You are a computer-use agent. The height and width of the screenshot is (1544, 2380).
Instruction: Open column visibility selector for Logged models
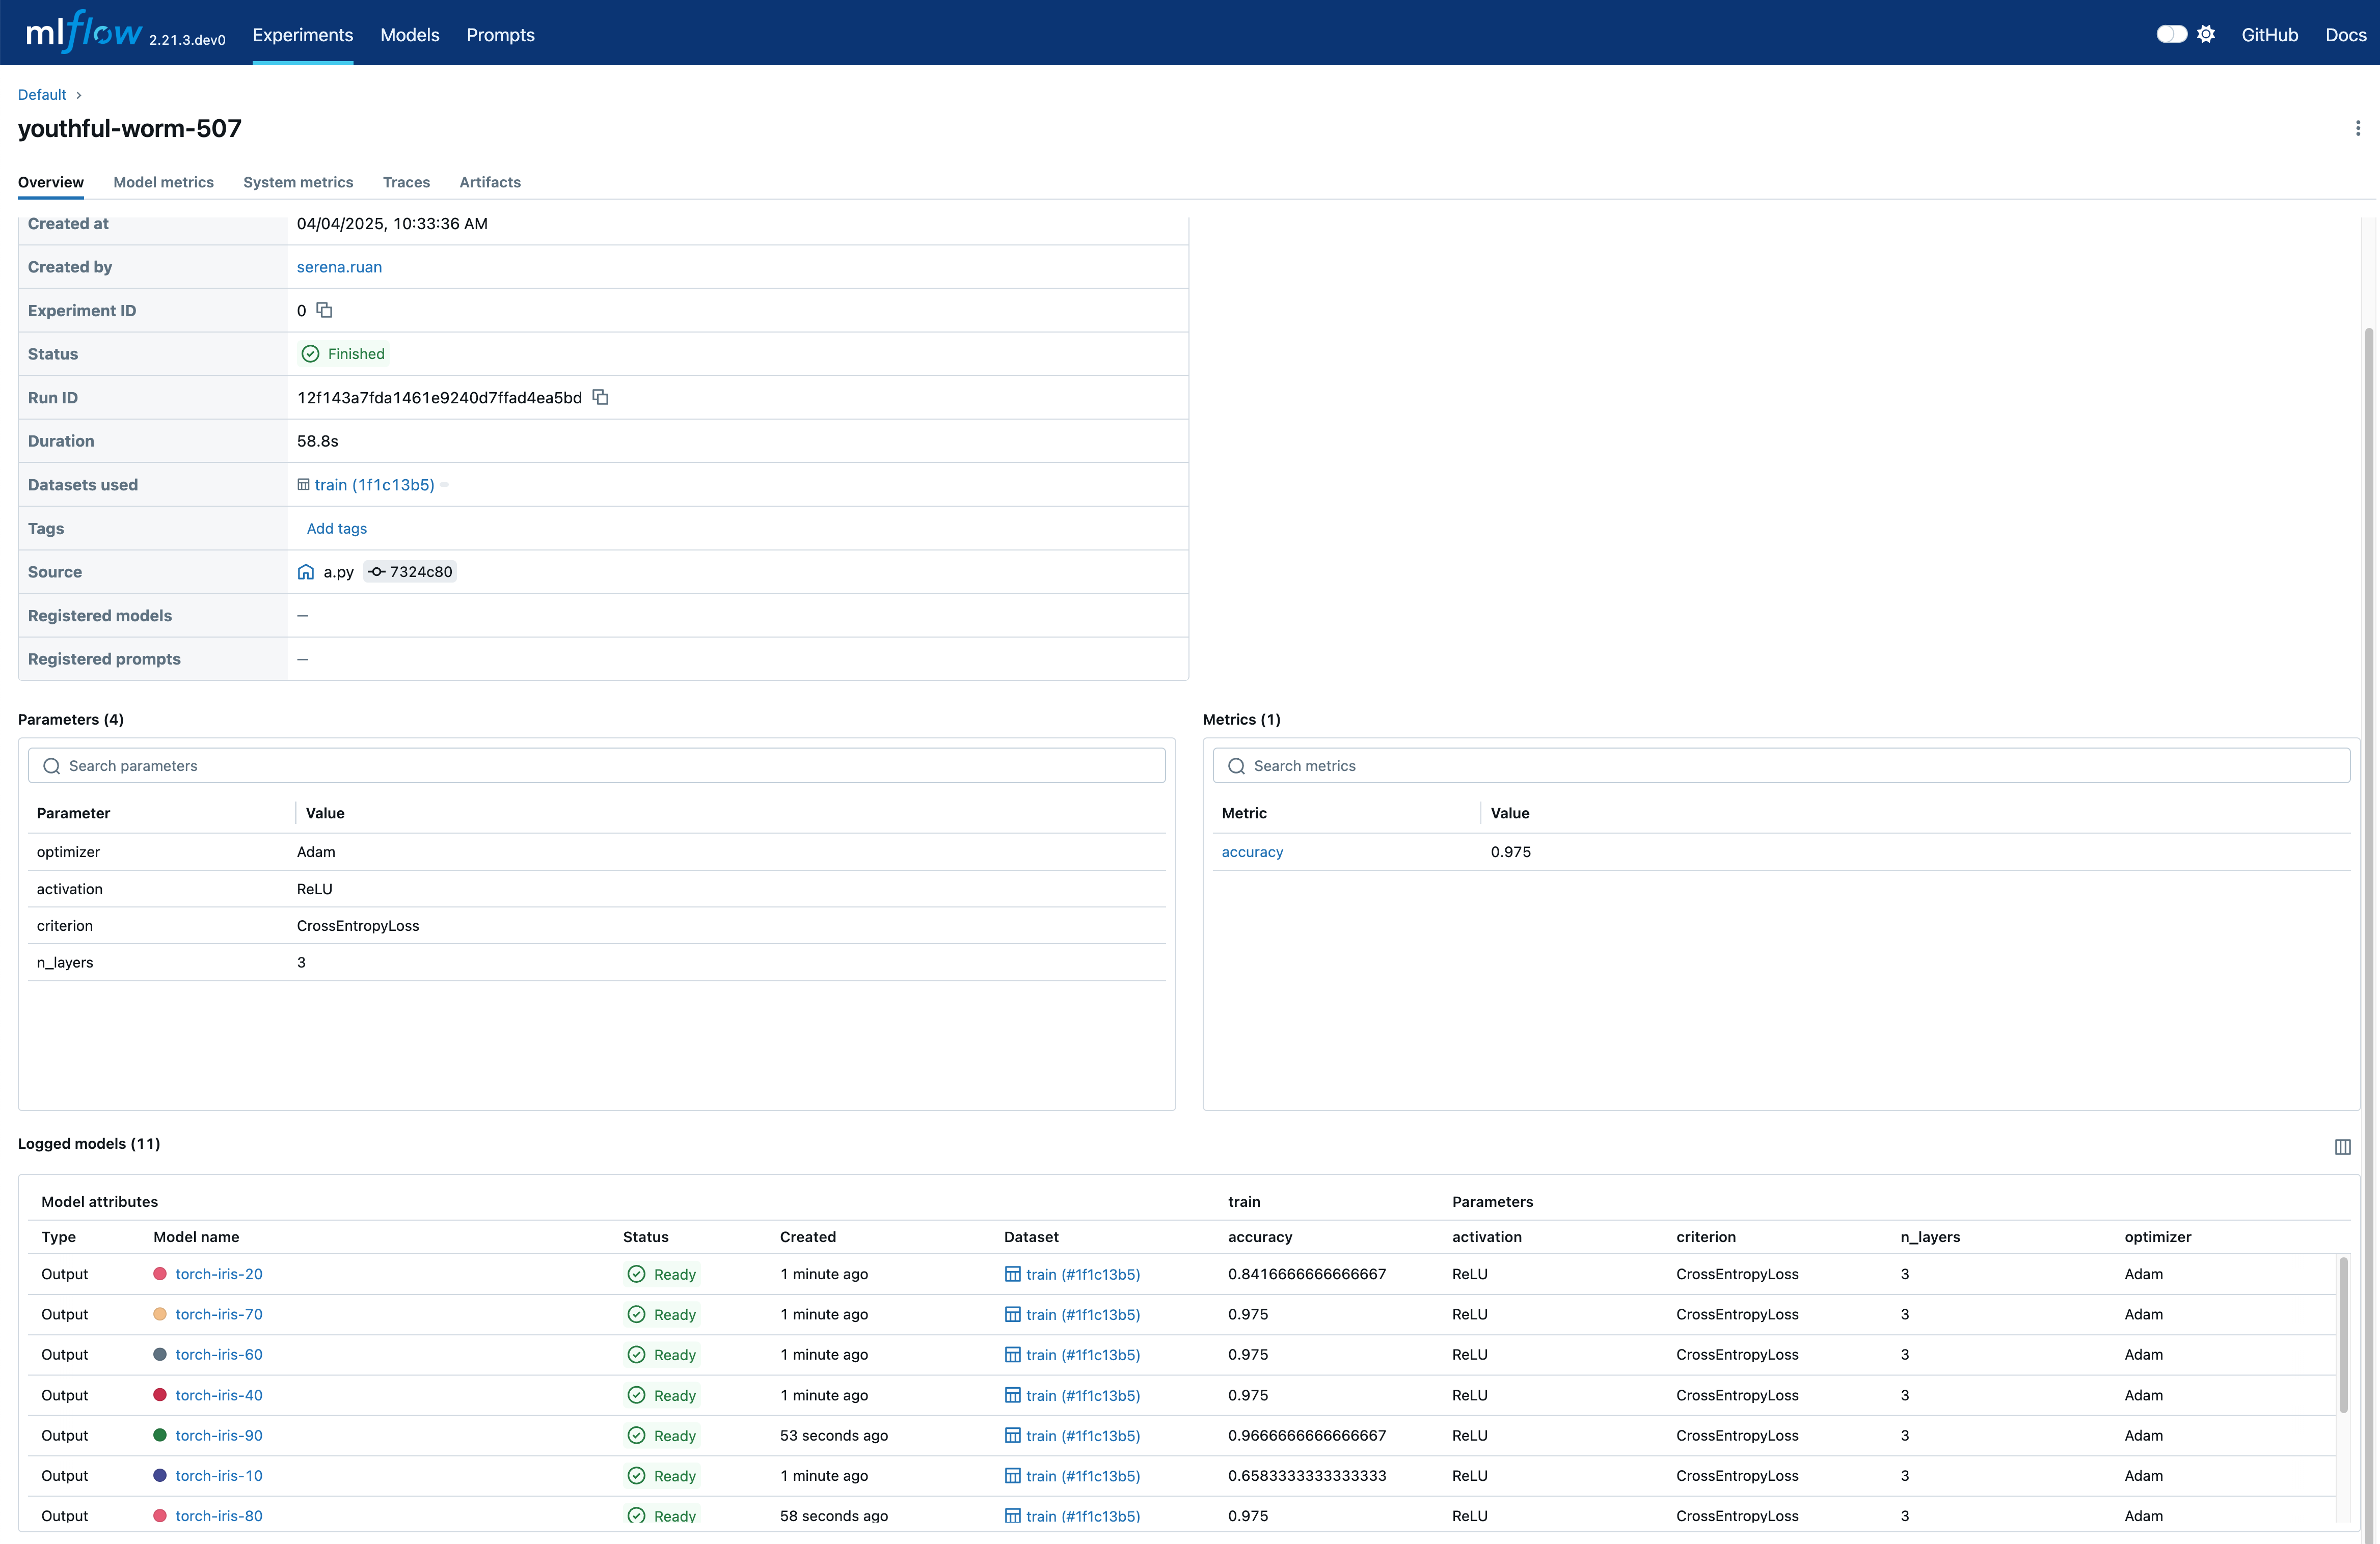coord(2343,1146)
